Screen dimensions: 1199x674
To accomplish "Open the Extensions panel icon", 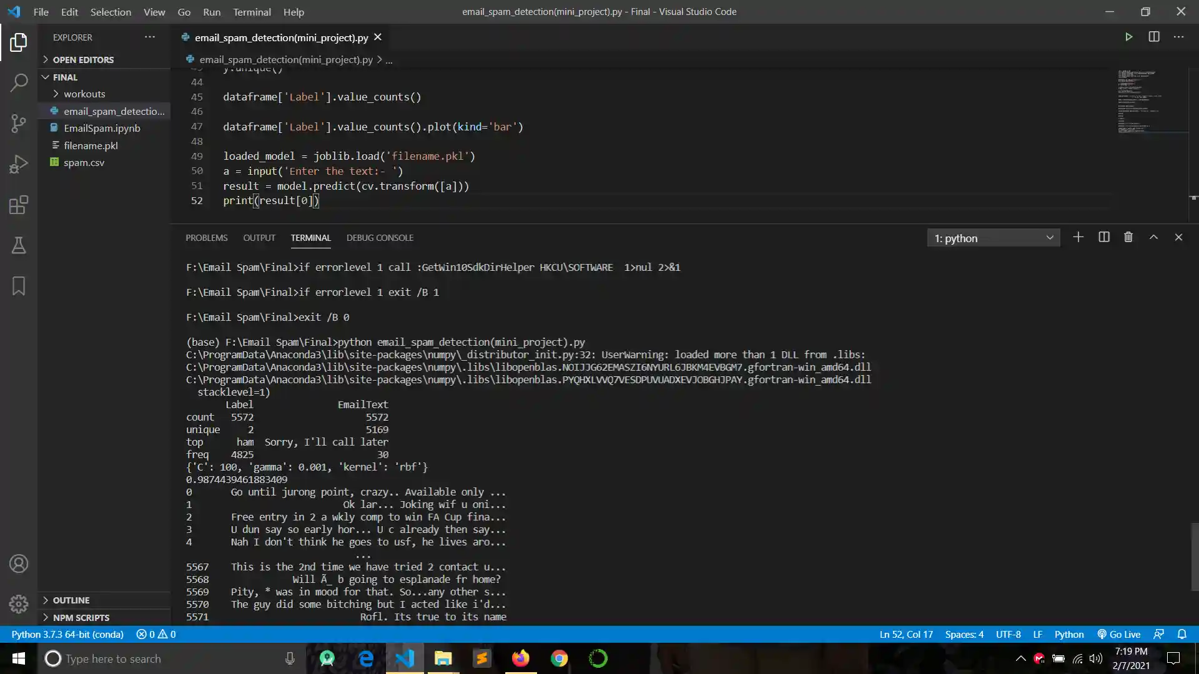I will 19,205.
